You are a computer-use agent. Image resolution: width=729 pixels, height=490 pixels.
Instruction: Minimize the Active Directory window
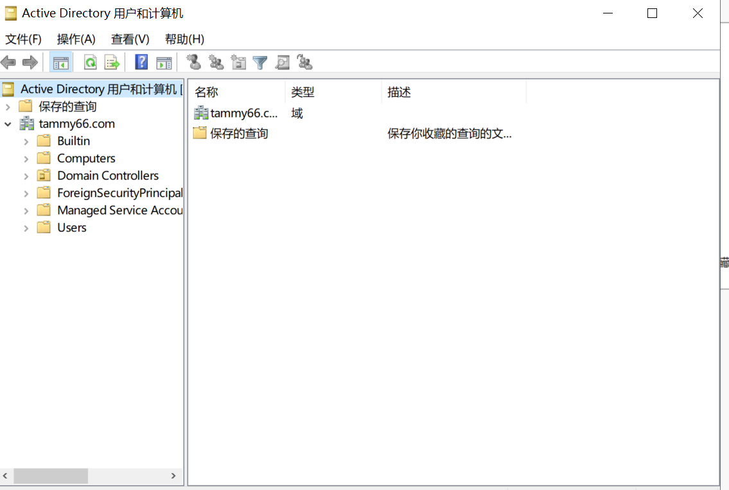click(608, 13)
